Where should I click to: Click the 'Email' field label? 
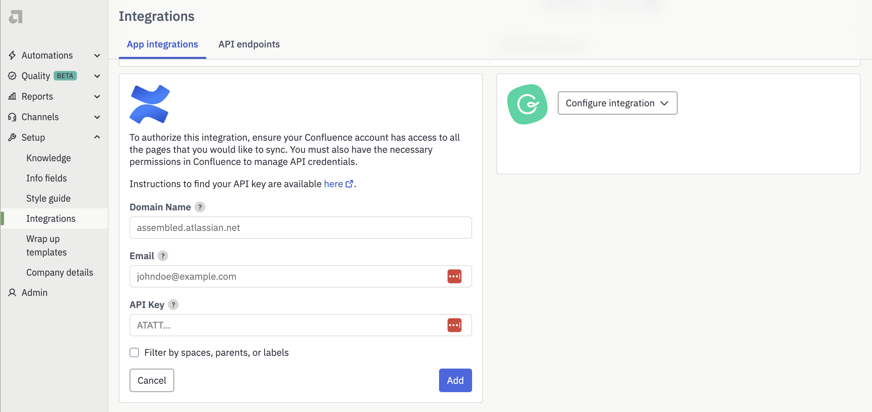tap(142, 256)
